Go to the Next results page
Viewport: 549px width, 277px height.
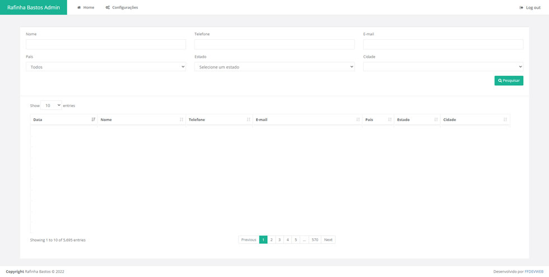click(328, 240)
